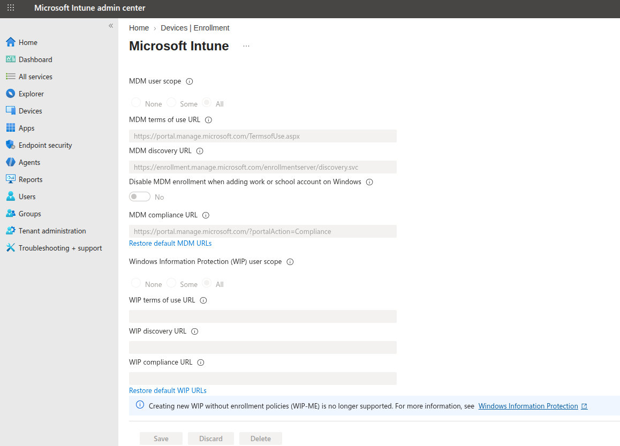
Task: Open the app launcher waffle icon
Action: coord(11,7)
